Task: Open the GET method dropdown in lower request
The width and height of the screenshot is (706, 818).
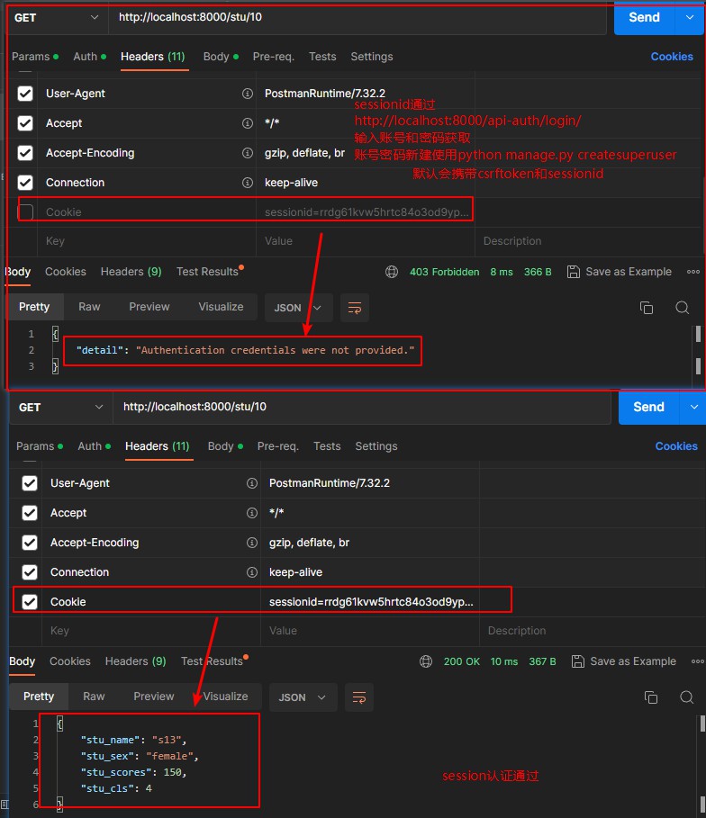Action: click(x=61, y=408)
